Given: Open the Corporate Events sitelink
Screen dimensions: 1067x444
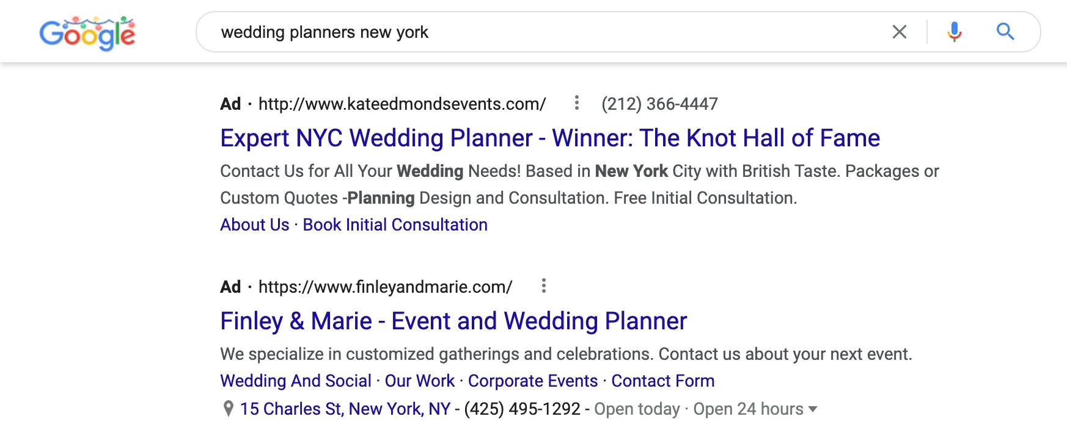Looking at the screenshot, I should point(533,381).
